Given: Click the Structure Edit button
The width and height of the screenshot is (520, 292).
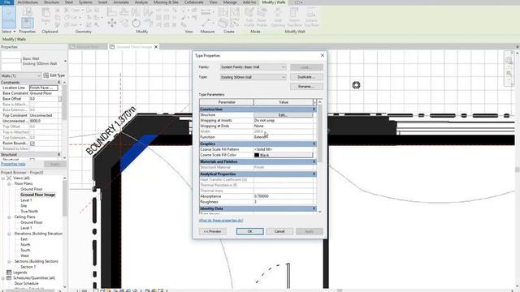Looking at the screenshot, I should coord(283,115).
